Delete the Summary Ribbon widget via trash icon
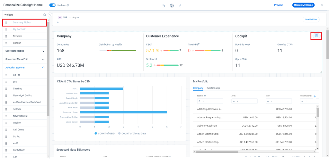The width and height of the screenshot is (329, 159). pyautogui.click(x=316, y=36)
